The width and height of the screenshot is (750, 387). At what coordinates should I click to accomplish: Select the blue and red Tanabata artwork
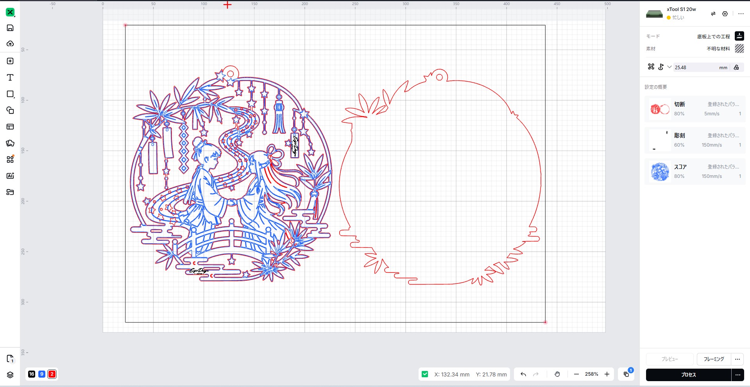point(231,174)
